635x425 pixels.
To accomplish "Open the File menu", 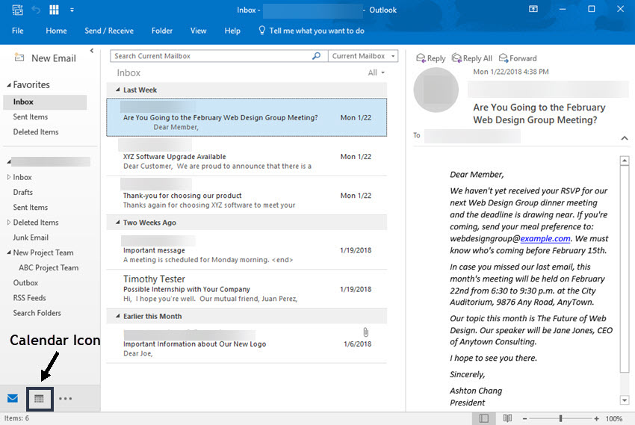I will (x=17, y=31).
